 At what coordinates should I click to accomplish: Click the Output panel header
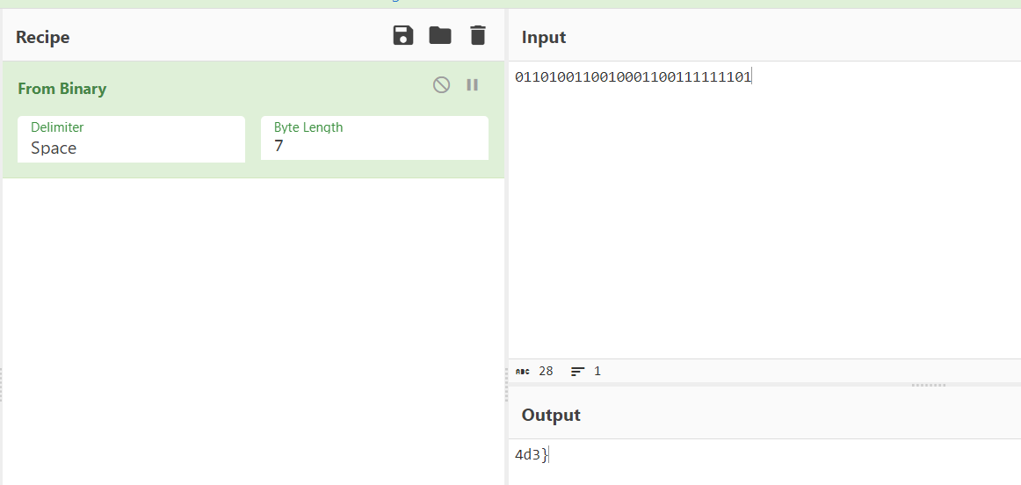[x=551, y=415]
